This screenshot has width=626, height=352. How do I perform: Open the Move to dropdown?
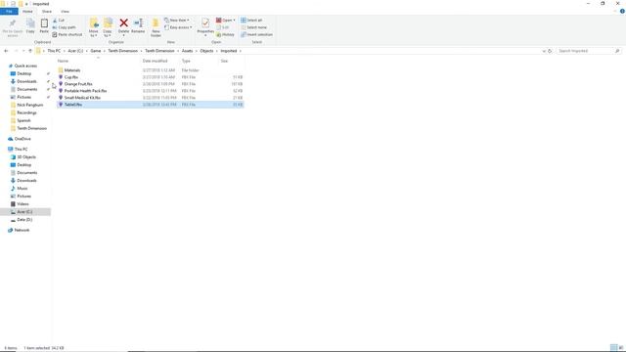click(x=94, y=27)
